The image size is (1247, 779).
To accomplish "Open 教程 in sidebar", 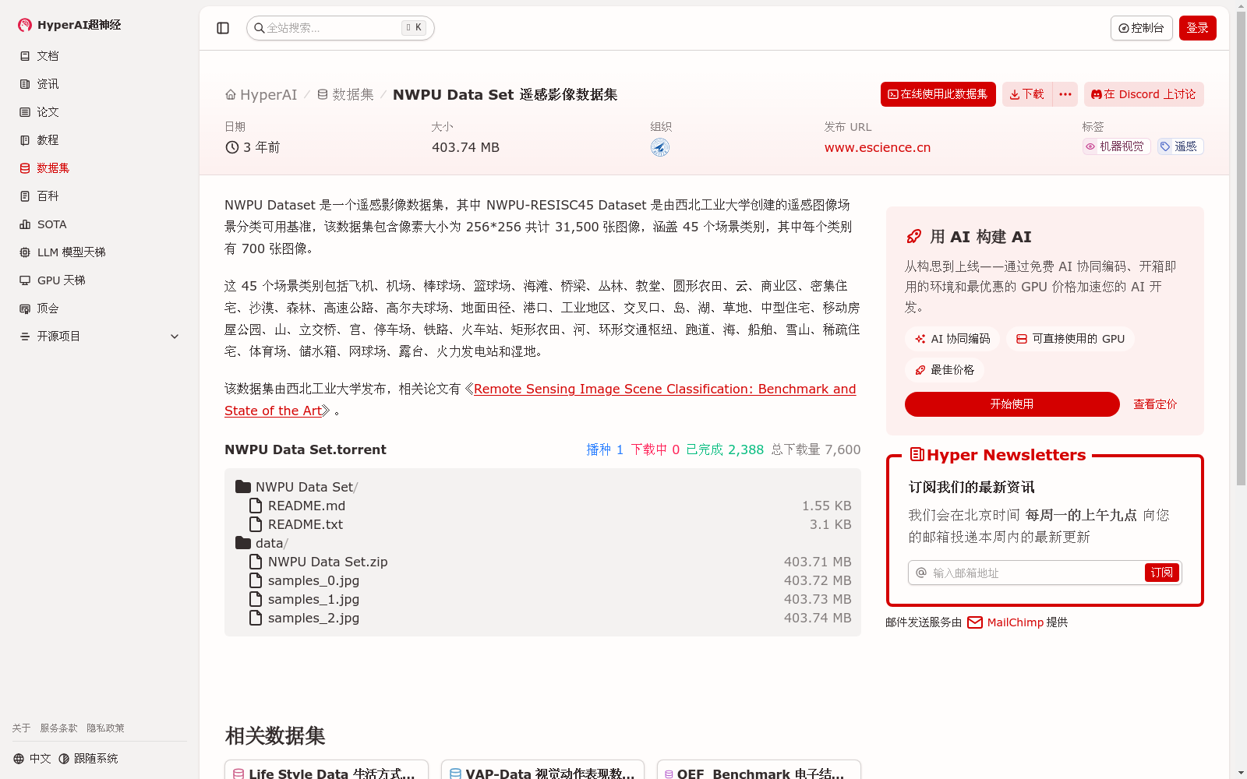I will point(100,140).
